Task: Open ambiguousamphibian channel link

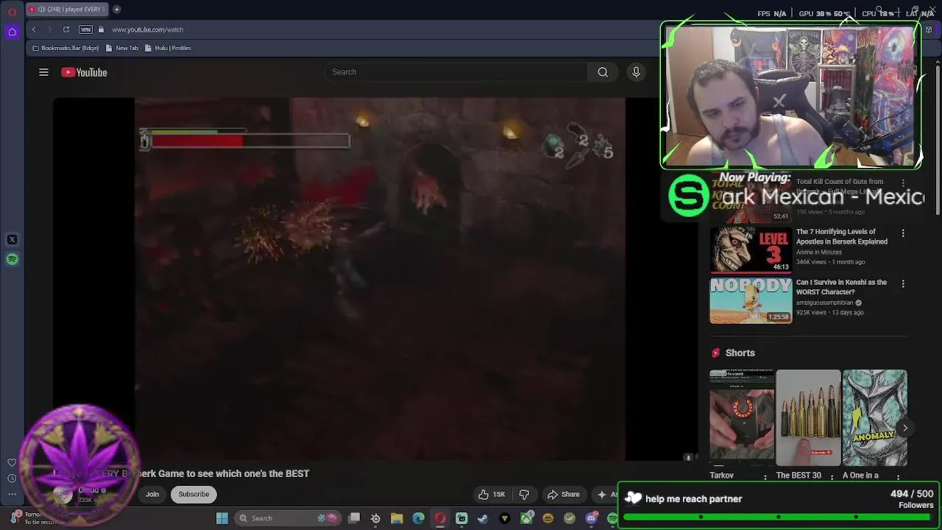Action: tap(825, 303)
